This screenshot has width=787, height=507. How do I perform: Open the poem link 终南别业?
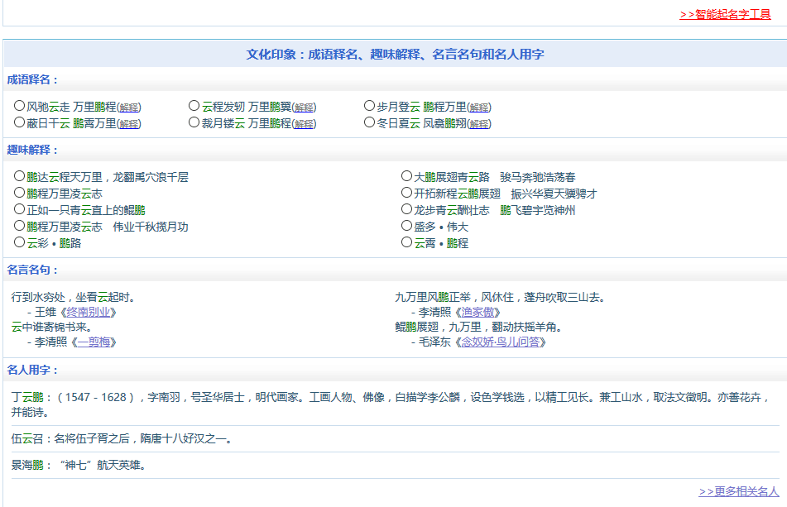[87, 312]
